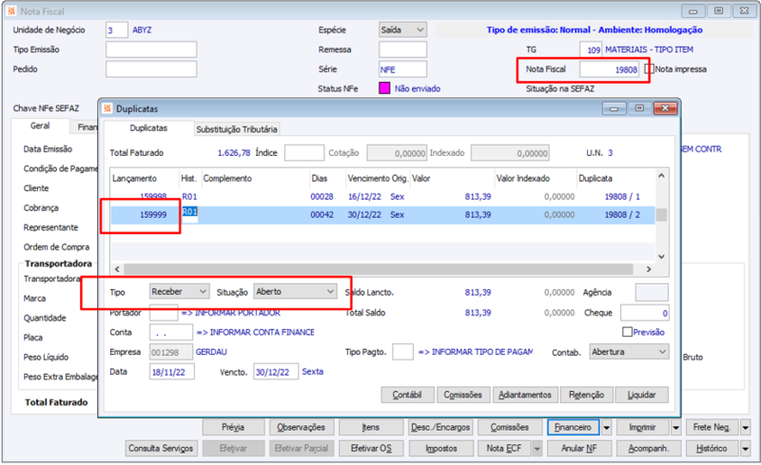Viewport: 761px width, 465px height.
Task: Click the Vencto. field showing 30/12/22
Action: click(x=276, y=372)
